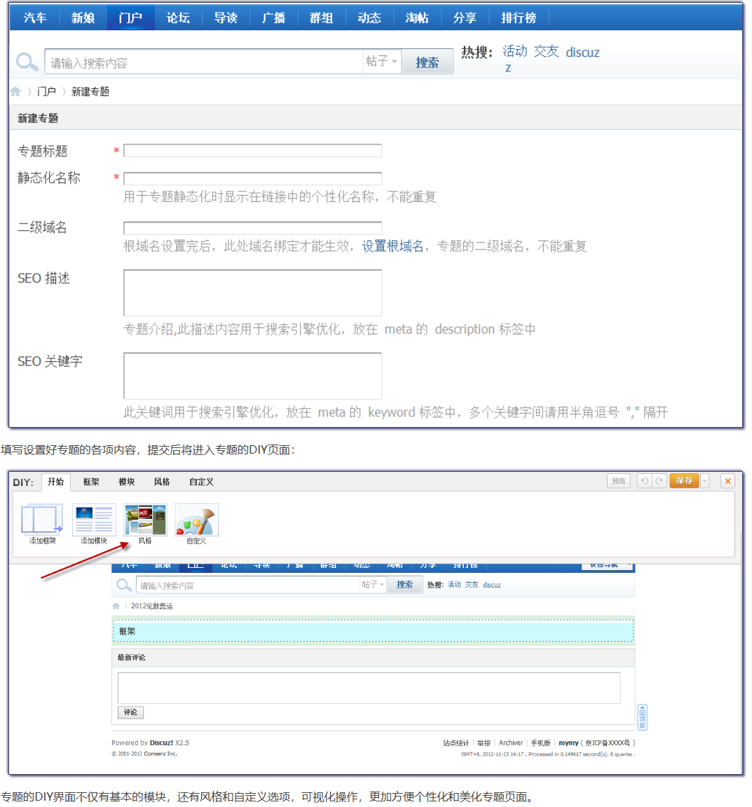This screenshot has height=807, width=752.
Task: Switch to the 框架 tab in DIY bar
Action: pyautogui.click(x=91, y=482)
